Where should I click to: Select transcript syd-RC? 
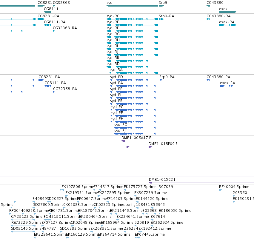(x=113, y=16)
